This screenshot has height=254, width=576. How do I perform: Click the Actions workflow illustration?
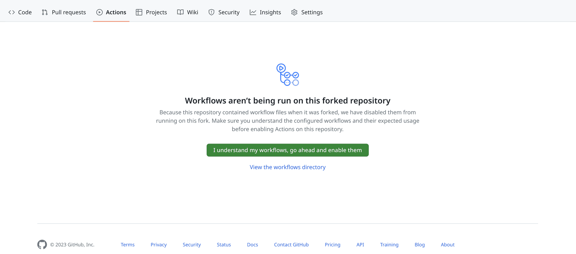[x=287, y=75]
